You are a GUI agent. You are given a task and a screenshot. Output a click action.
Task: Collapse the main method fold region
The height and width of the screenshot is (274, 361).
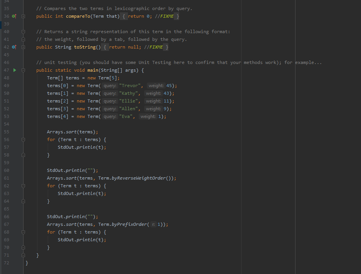23,70
